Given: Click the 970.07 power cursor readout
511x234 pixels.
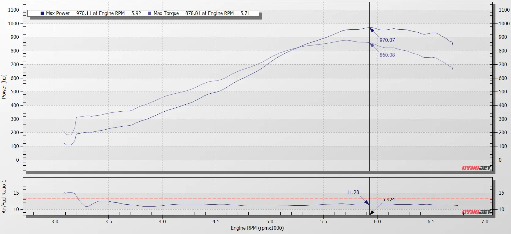Looking at the screenshot, I should click(387, 40).
